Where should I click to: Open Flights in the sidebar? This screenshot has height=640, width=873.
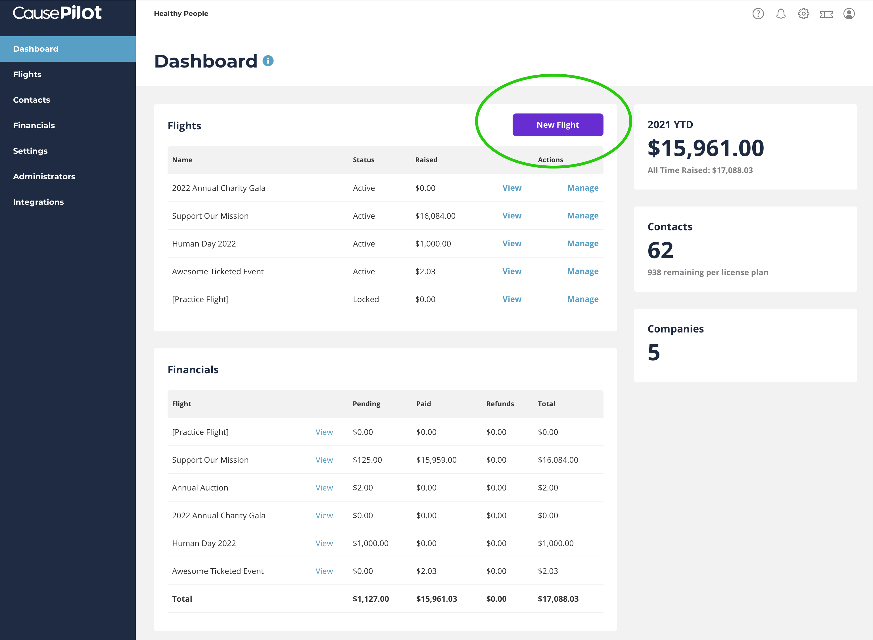(27, 74)
